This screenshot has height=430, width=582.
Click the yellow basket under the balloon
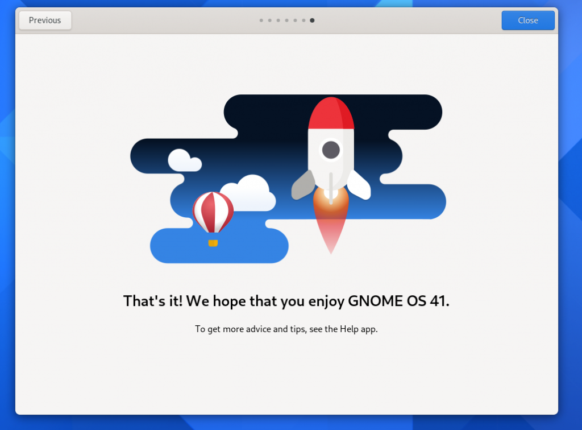click(x=213, y=243)
